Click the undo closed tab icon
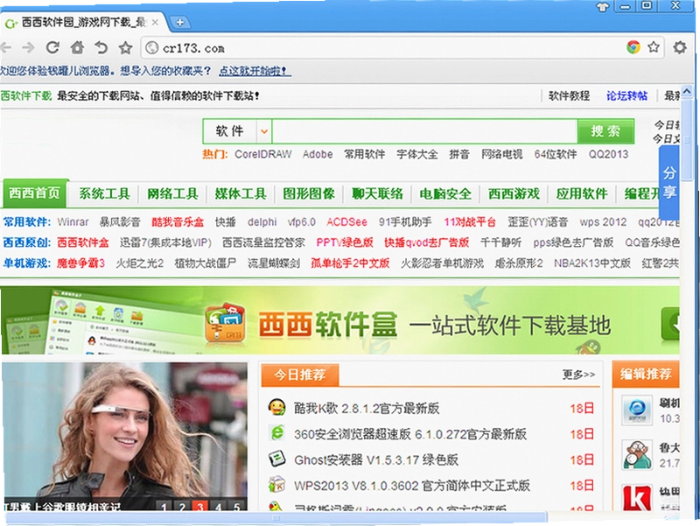Viewport: 700px width, 526px height. tap(101, 47)
